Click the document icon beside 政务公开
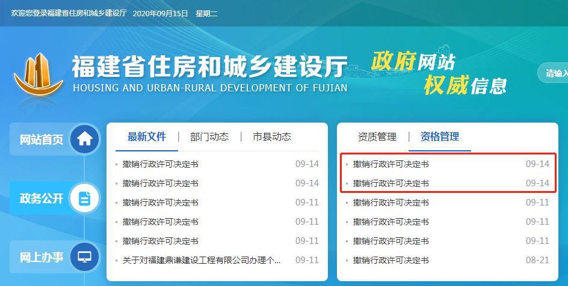This screenshot has width=568, height=286. (84, 198)
